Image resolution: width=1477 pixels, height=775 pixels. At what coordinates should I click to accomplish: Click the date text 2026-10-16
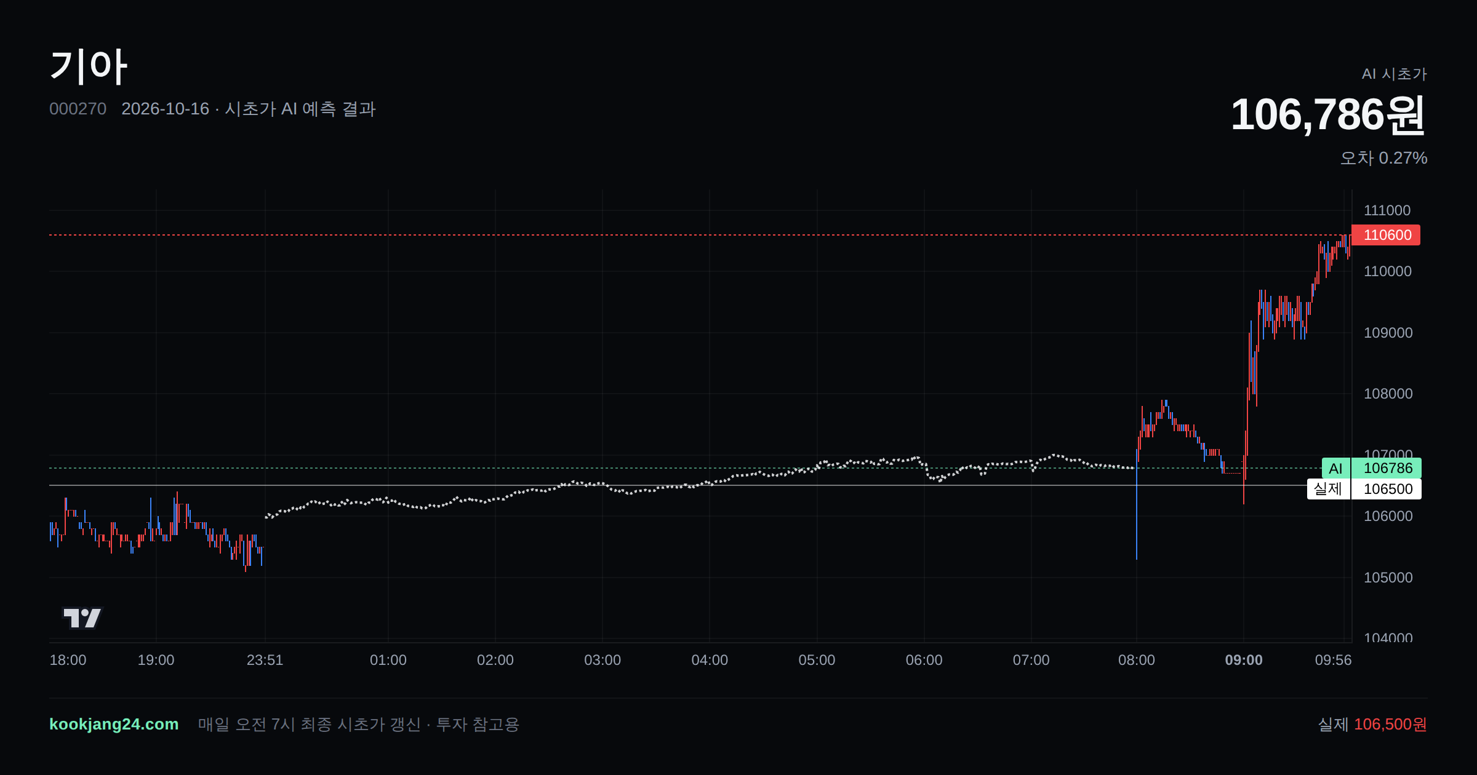(x=165, y=109)
